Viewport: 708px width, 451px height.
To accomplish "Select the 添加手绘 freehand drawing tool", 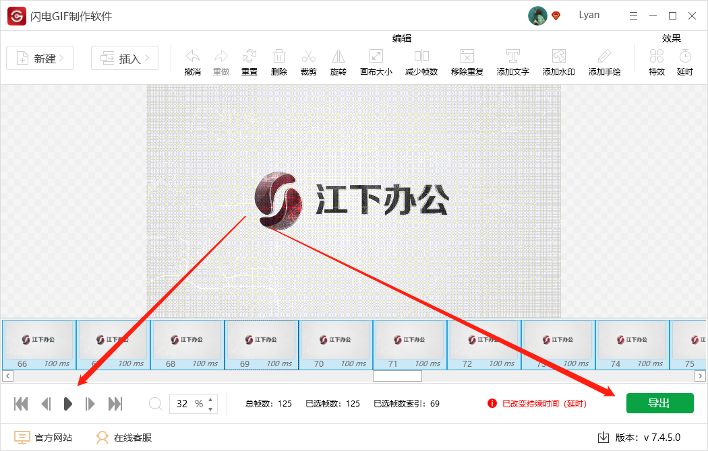I will click(x=604, y=57).
